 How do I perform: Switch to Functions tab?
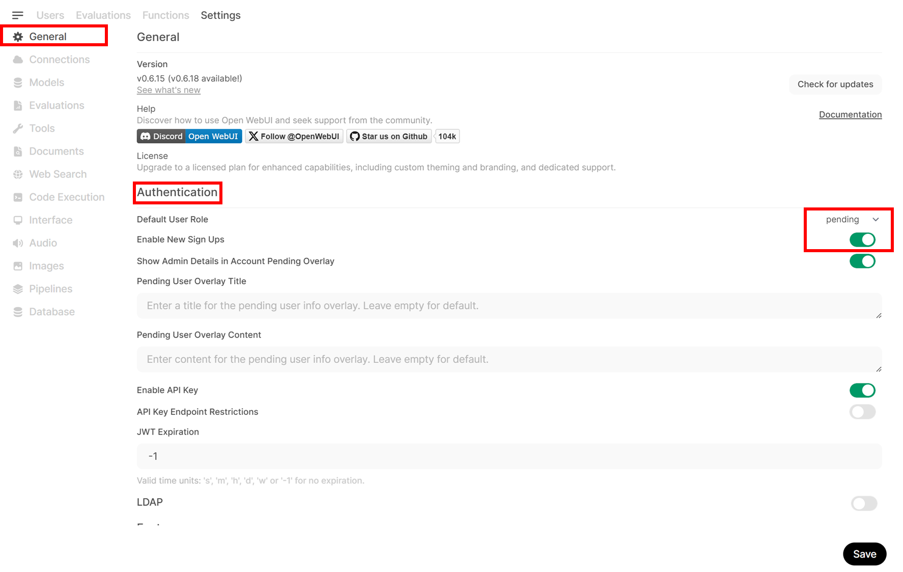pyautogui.click(x=166, y=15)
